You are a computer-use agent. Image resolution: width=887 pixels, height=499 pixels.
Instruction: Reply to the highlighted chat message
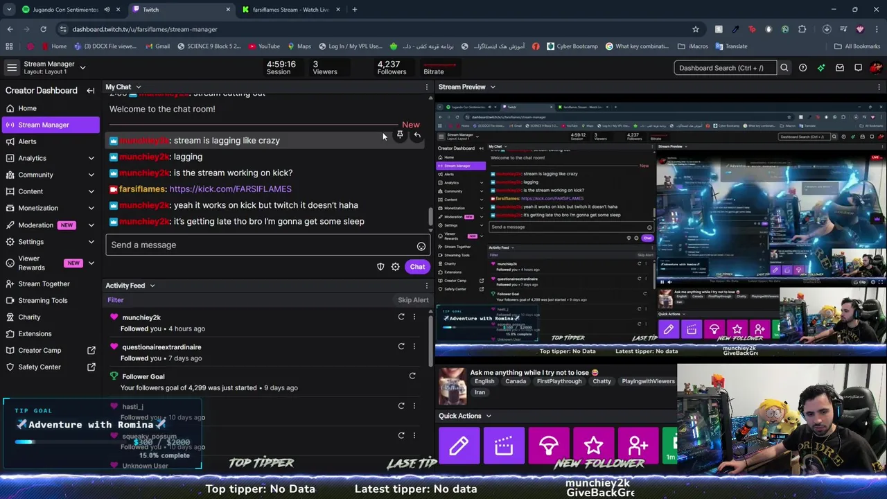(x=416, y=135)
